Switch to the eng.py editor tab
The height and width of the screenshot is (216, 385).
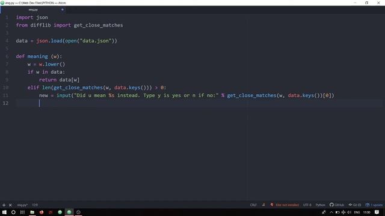[33, 10]
